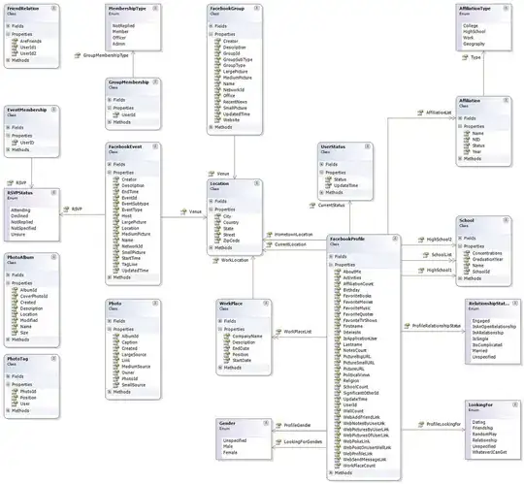Select the Married value in RelationshipStatus enum
Screen dimensions: 524x484
[480, 351]
